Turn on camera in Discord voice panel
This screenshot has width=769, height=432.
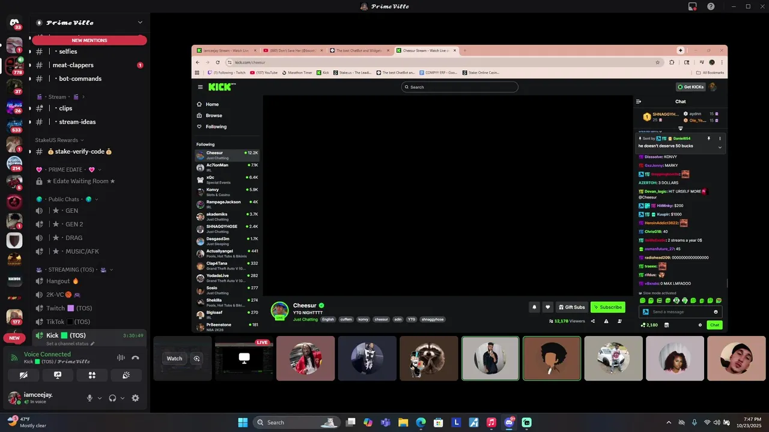(x=23, y=375)
